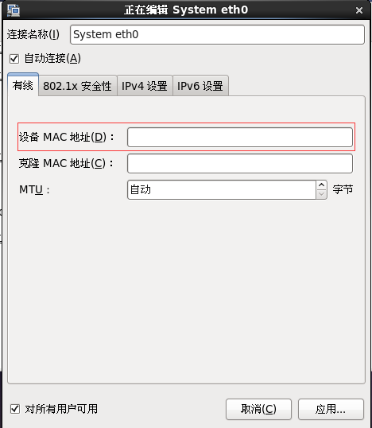Click the MTU value field
Image resolution: width=372 pixels, height=428 pixels.
[222, 189]
